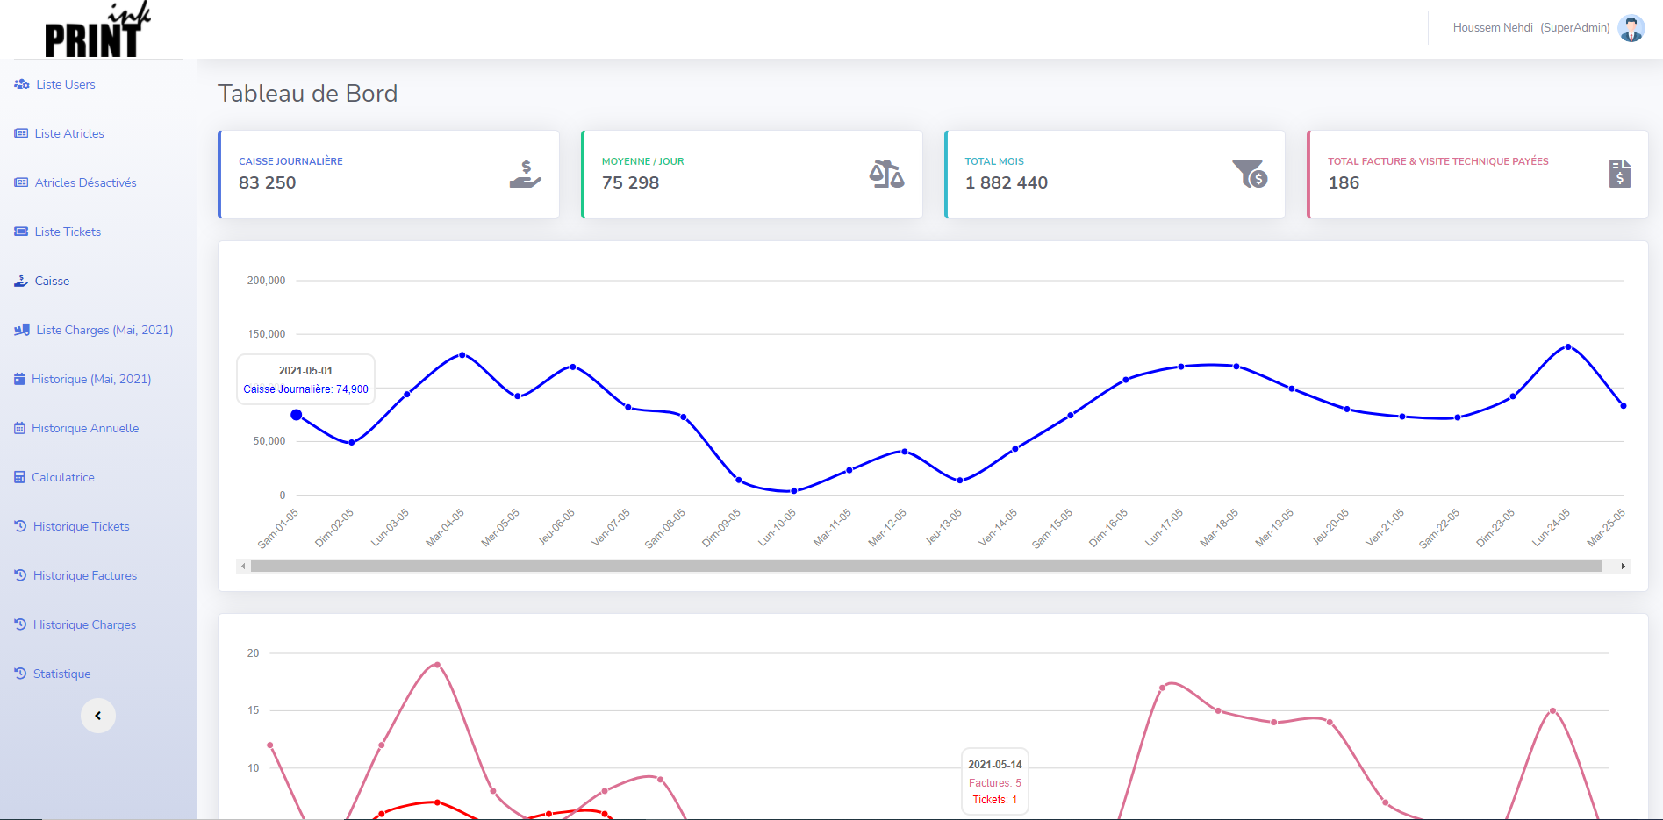Go to Historique Annuelle
This screenshot has height=820, width=1663.
(x=85, y=428)
